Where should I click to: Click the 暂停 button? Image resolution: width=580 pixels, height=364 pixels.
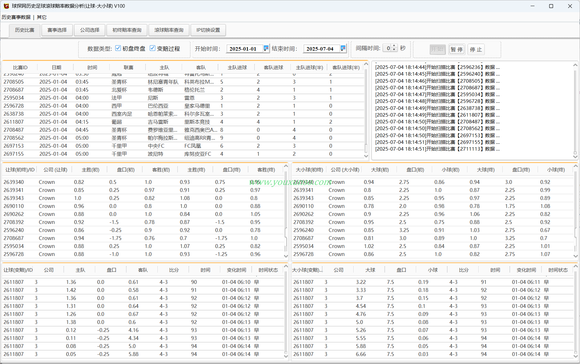[x=457, y=49]
